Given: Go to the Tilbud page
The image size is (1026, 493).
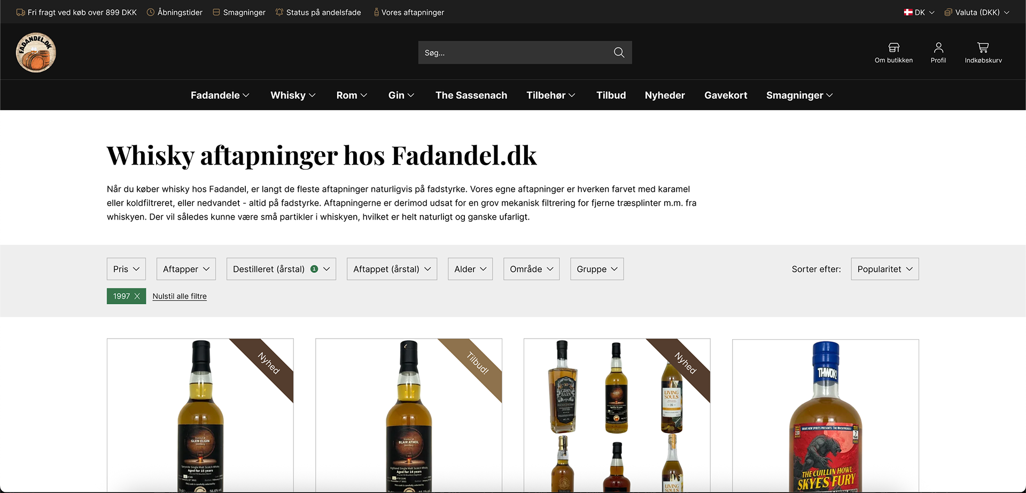Looking at the screenshot, I should tap(611, 95).
